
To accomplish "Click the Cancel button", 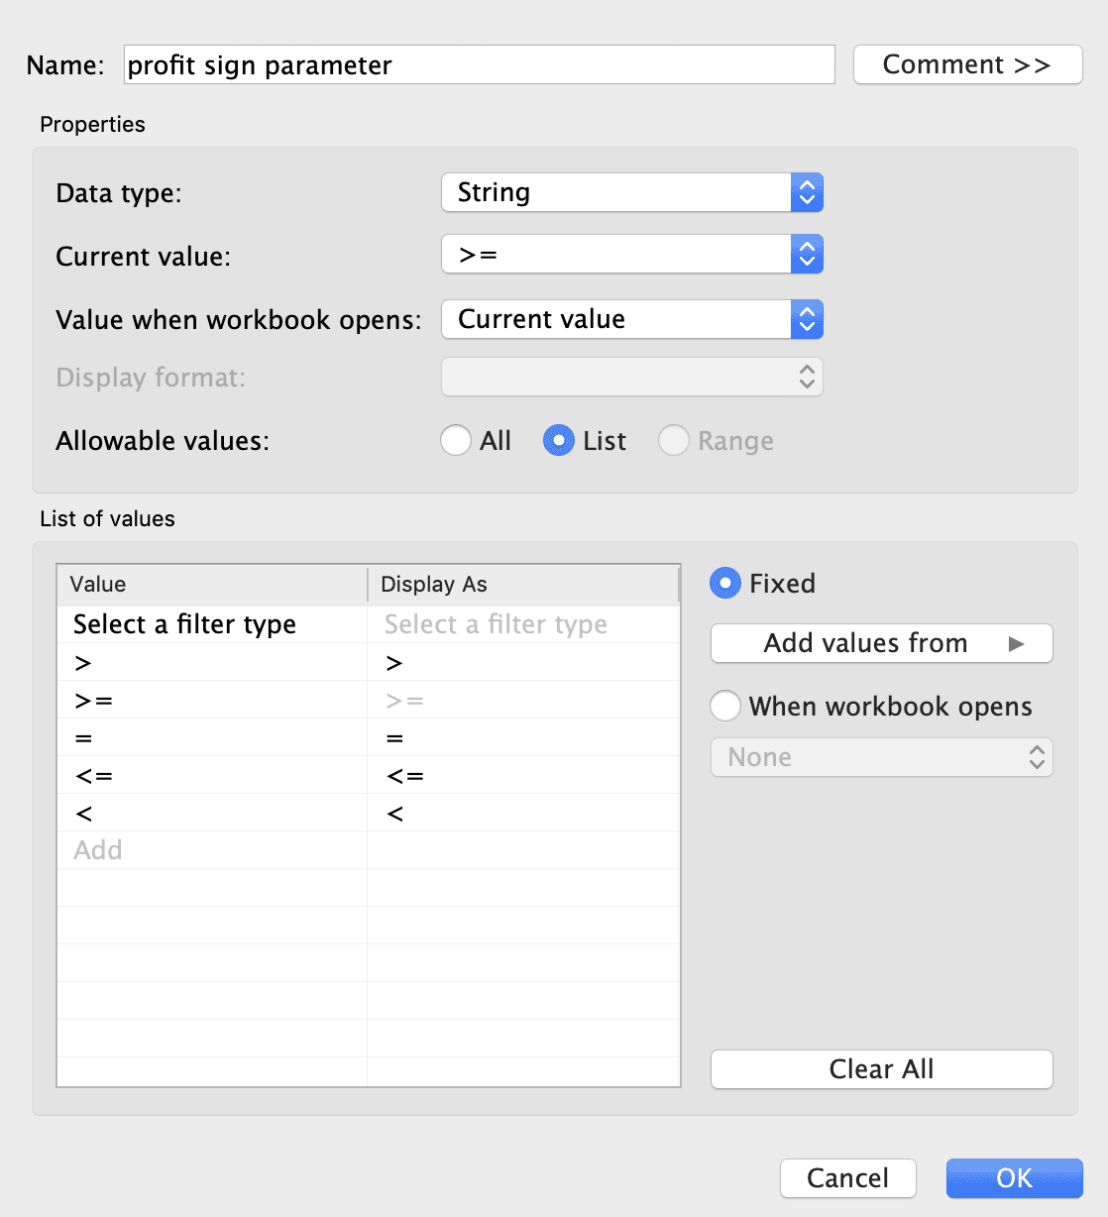I will [847, 1178].
